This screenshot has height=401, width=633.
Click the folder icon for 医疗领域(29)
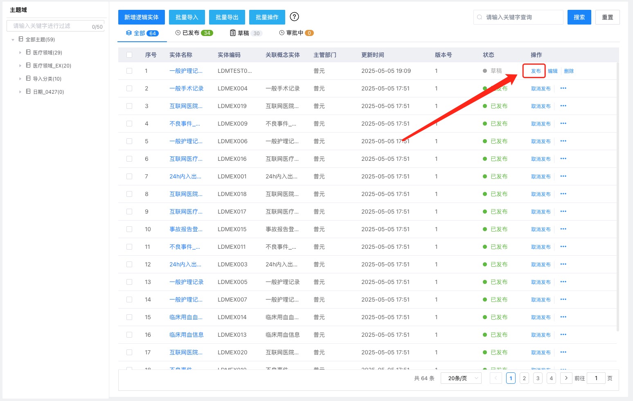(x=28, y=52)
